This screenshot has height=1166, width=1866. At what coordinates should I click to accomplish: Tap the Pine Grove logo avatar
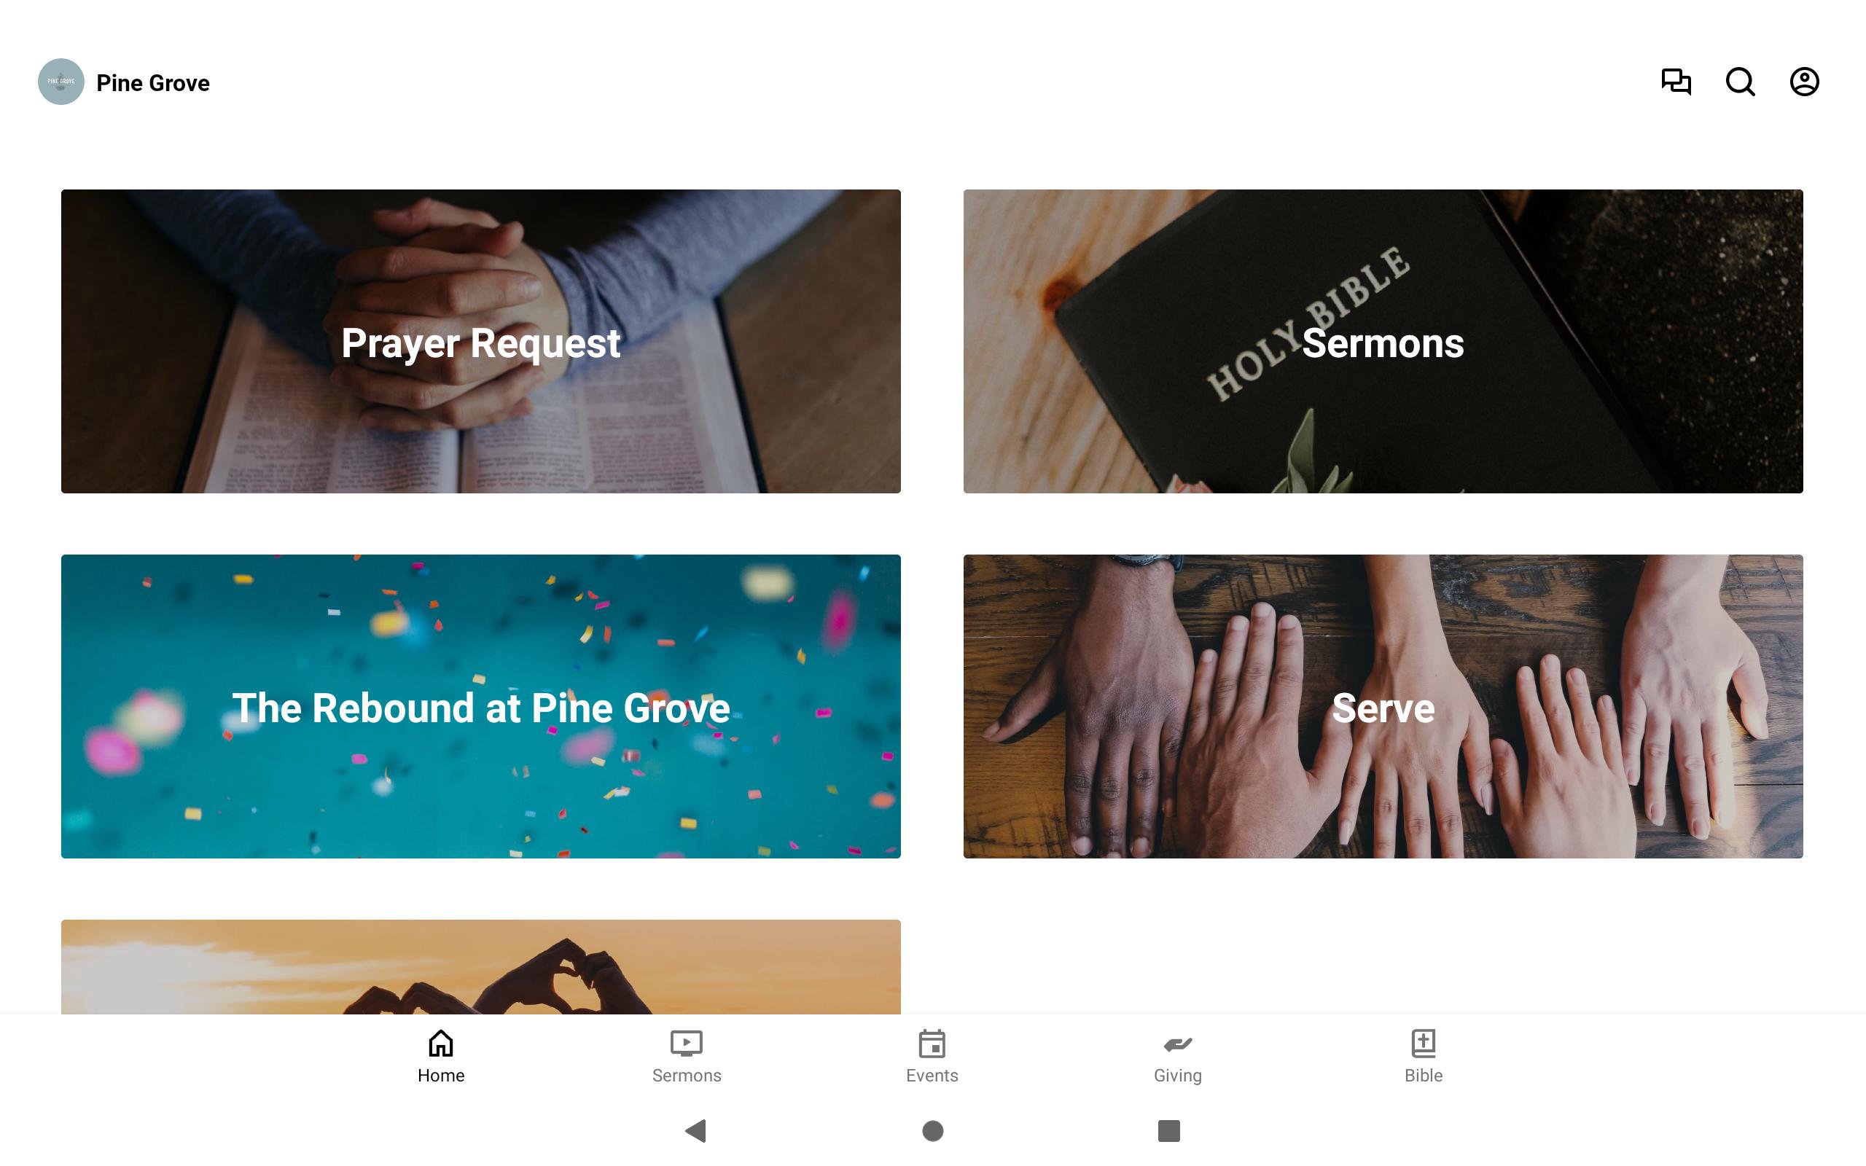(61, 82)
